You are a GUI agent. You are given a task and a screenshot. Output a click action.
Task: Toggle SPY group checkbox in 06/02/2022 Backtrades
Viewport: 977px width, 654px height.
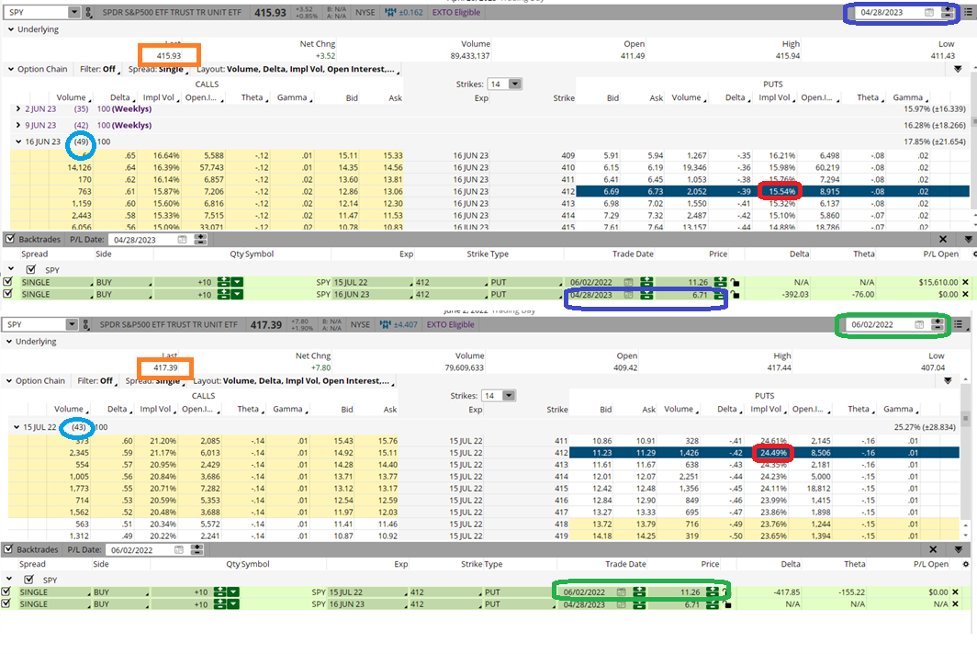point(28,580)
